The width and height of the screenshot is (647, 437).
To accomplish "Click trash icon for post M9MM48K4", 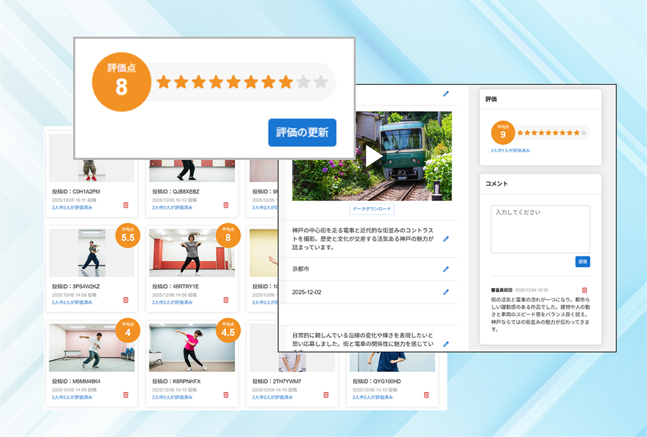I will coord(126,394).
